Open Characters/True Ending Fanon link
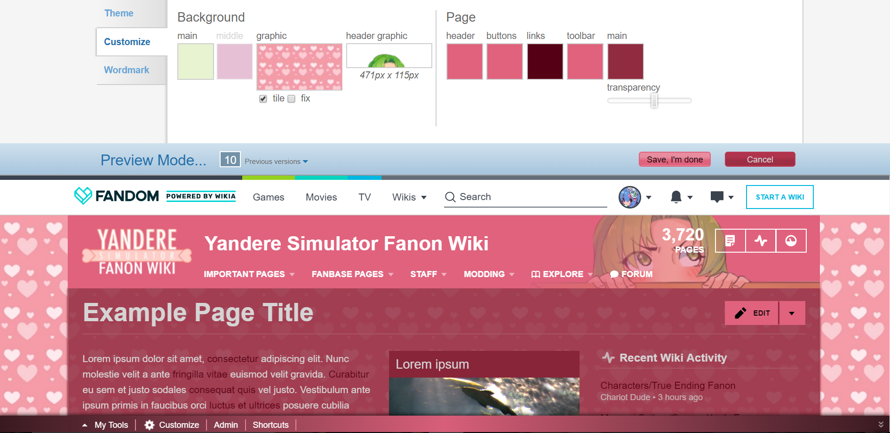Screen dimensions: 890x433 [667, 386]
